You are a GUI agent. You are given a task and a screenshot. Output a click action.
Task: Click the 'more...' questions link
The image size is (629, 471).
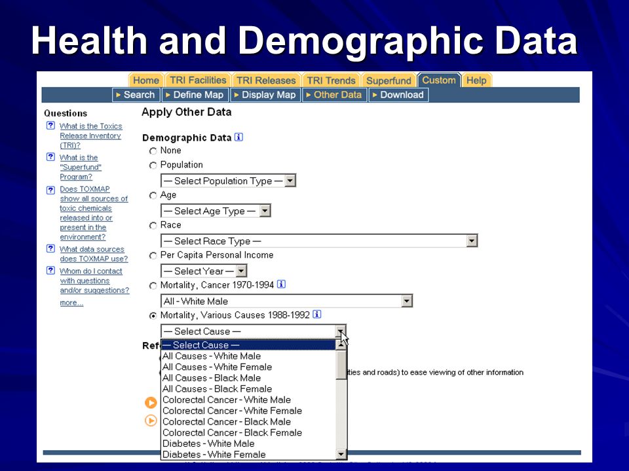tap(71, 302)
